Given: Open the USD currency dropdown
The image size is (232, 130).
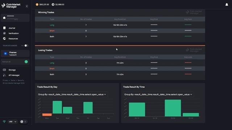Looking at the screenshot, I should pos(13,122).
